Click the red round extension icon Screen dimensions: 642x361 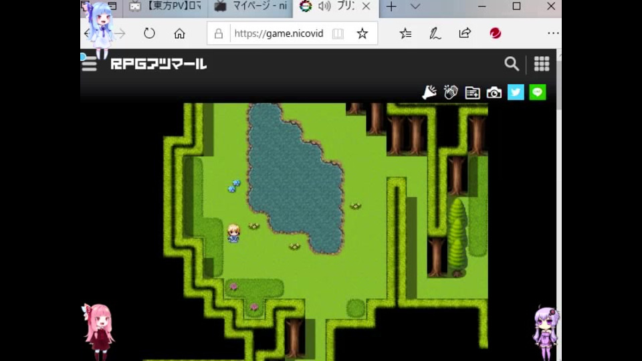coord(496,33)
